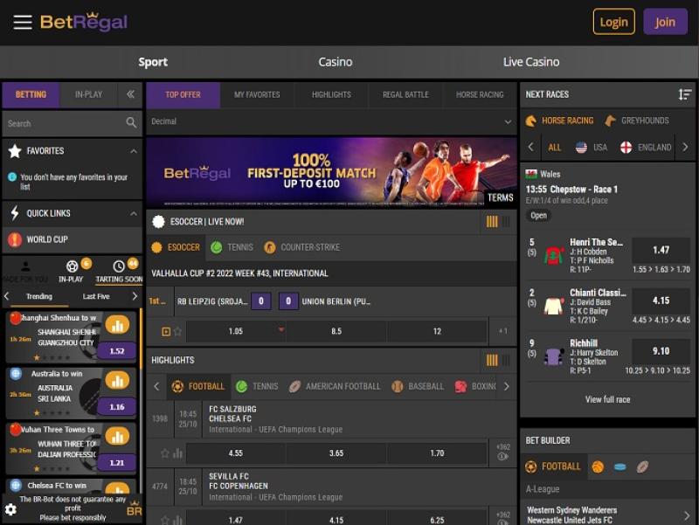Collapse the Favorites section
Screen dimensions: 699x525
pyautogui.click(x=134, y=151)
